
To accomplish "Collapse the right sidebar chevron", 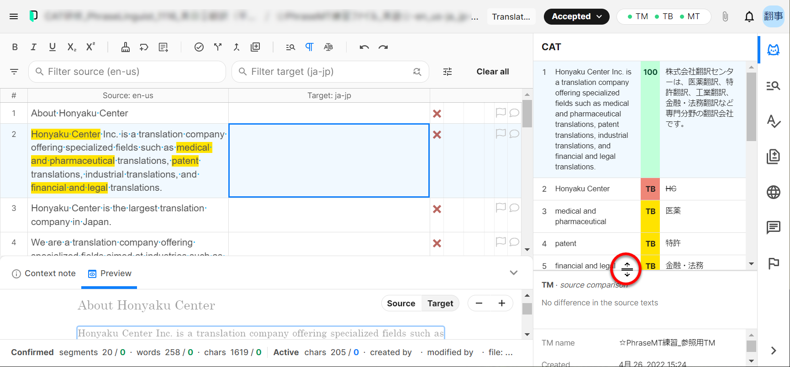I will [x=773, y=351].
